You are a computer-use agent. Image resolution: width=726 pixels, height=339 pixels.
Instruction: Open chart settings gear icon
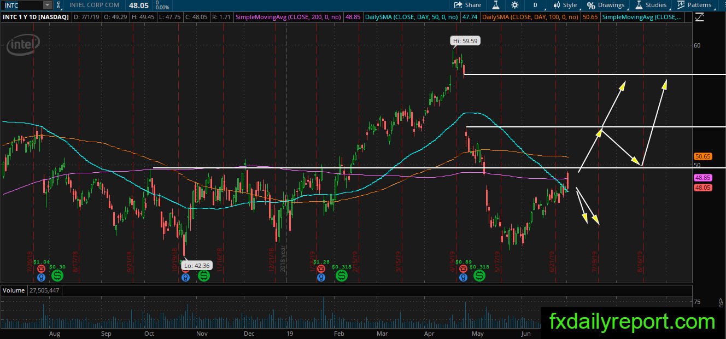click(x=515, y=5)
